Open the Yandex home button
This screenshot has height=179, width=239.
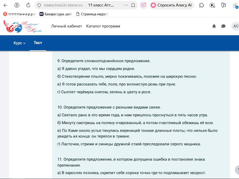click(x=17, y=5)
